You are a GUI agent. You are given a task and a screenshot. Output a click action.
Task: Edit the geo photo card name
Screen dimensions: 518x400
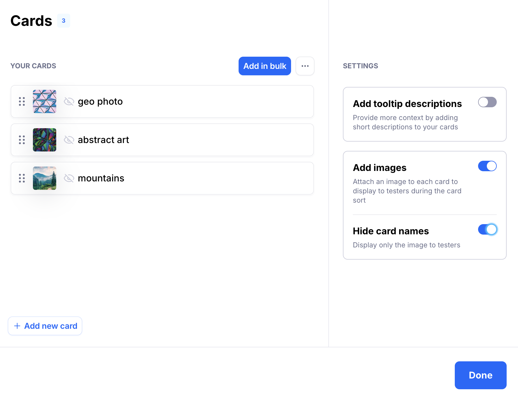100,101
